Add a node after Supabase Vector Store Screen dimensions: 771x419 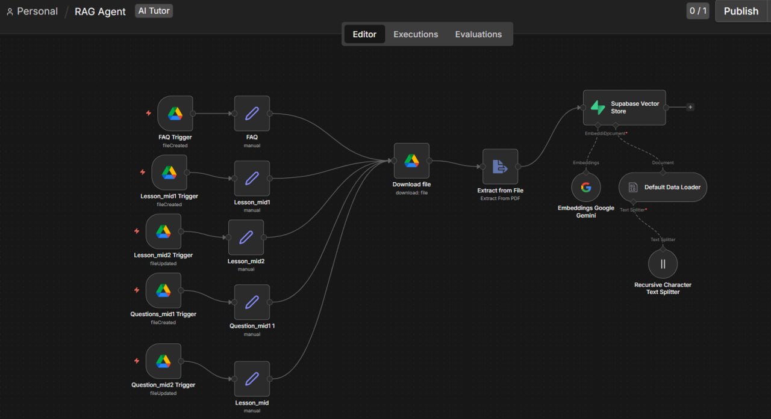[690, 107]
